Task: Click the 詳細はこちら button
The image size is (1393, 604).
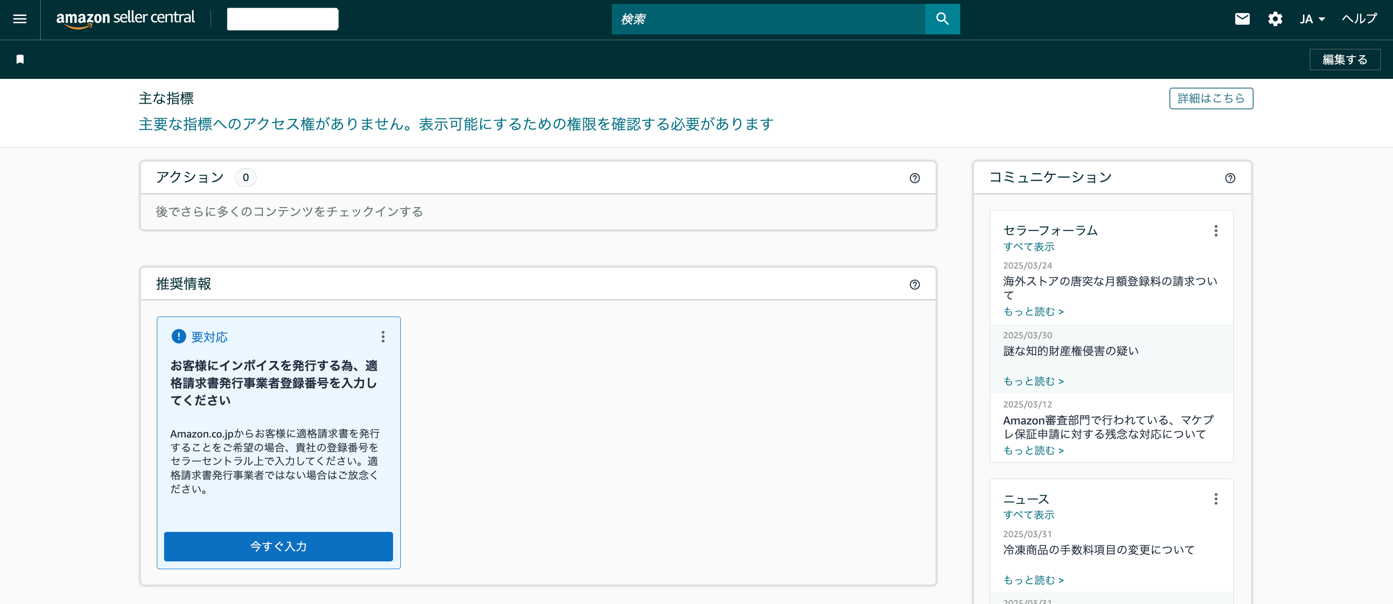Action: click(x=1211, y=98)
